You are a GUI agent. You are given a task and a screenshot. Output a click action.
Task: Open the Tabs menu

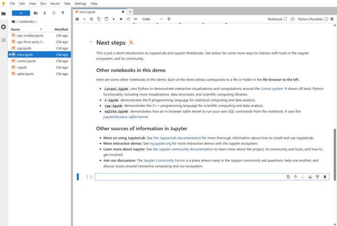click(x=67, y=3)
